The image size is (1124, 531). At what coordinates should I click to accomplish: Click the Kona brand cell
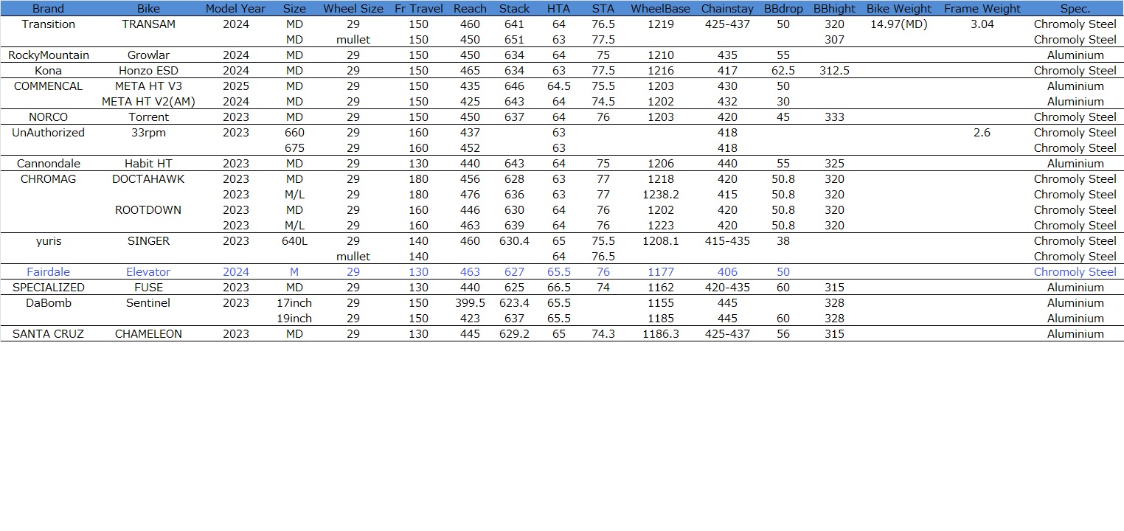[x=49, y=71]
